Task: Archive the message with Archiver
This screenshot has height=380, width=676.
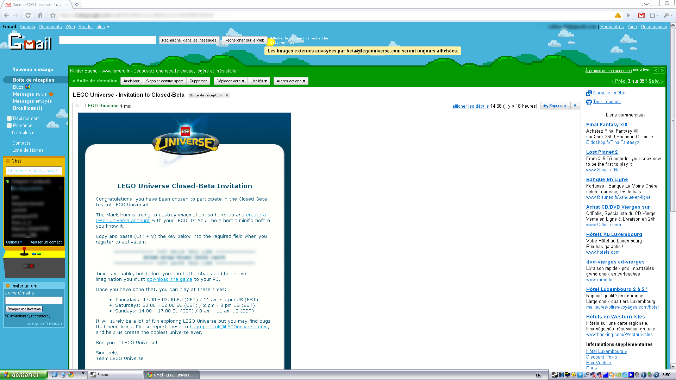Action: pyautogui.click(x=131, y=81)
